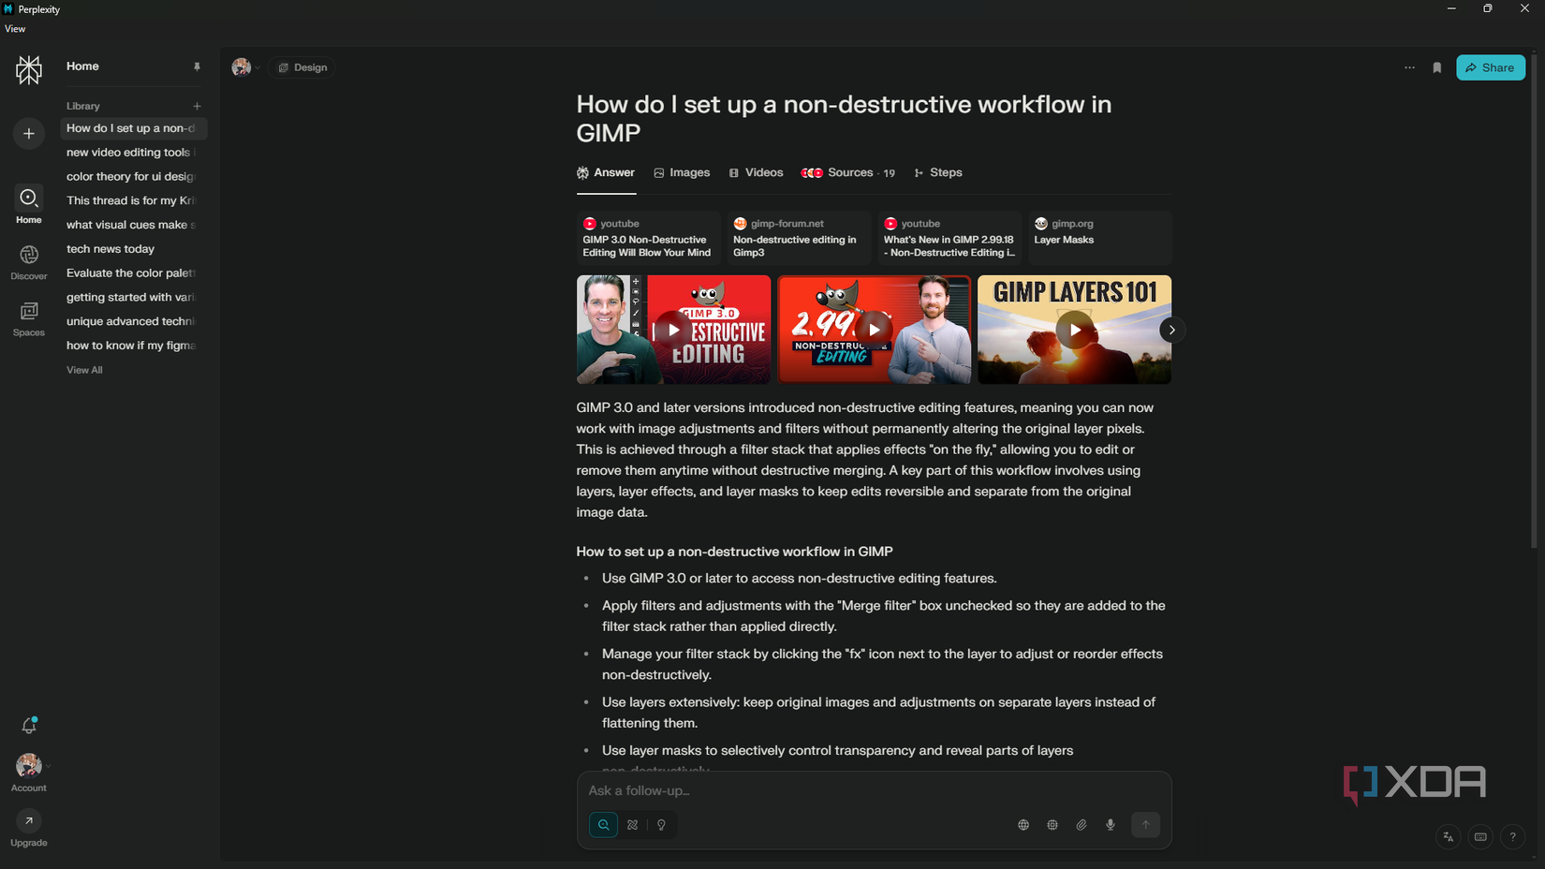Click the Upgrade arrow button

click(x=29, y=821)
